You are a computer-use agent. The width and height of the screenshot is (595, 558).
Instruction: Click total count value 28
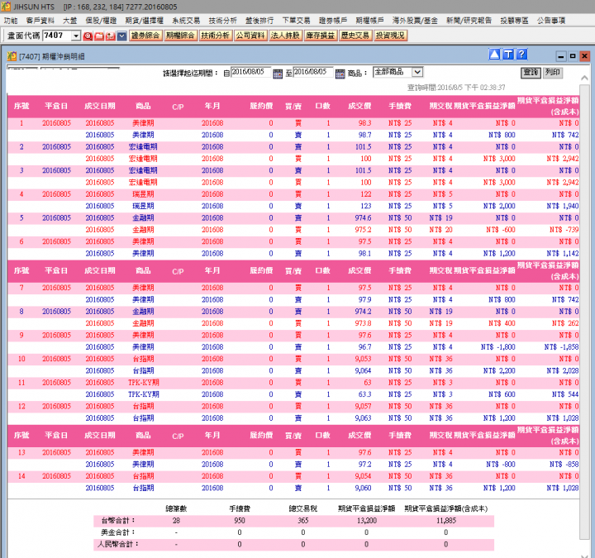click(176, 521)
